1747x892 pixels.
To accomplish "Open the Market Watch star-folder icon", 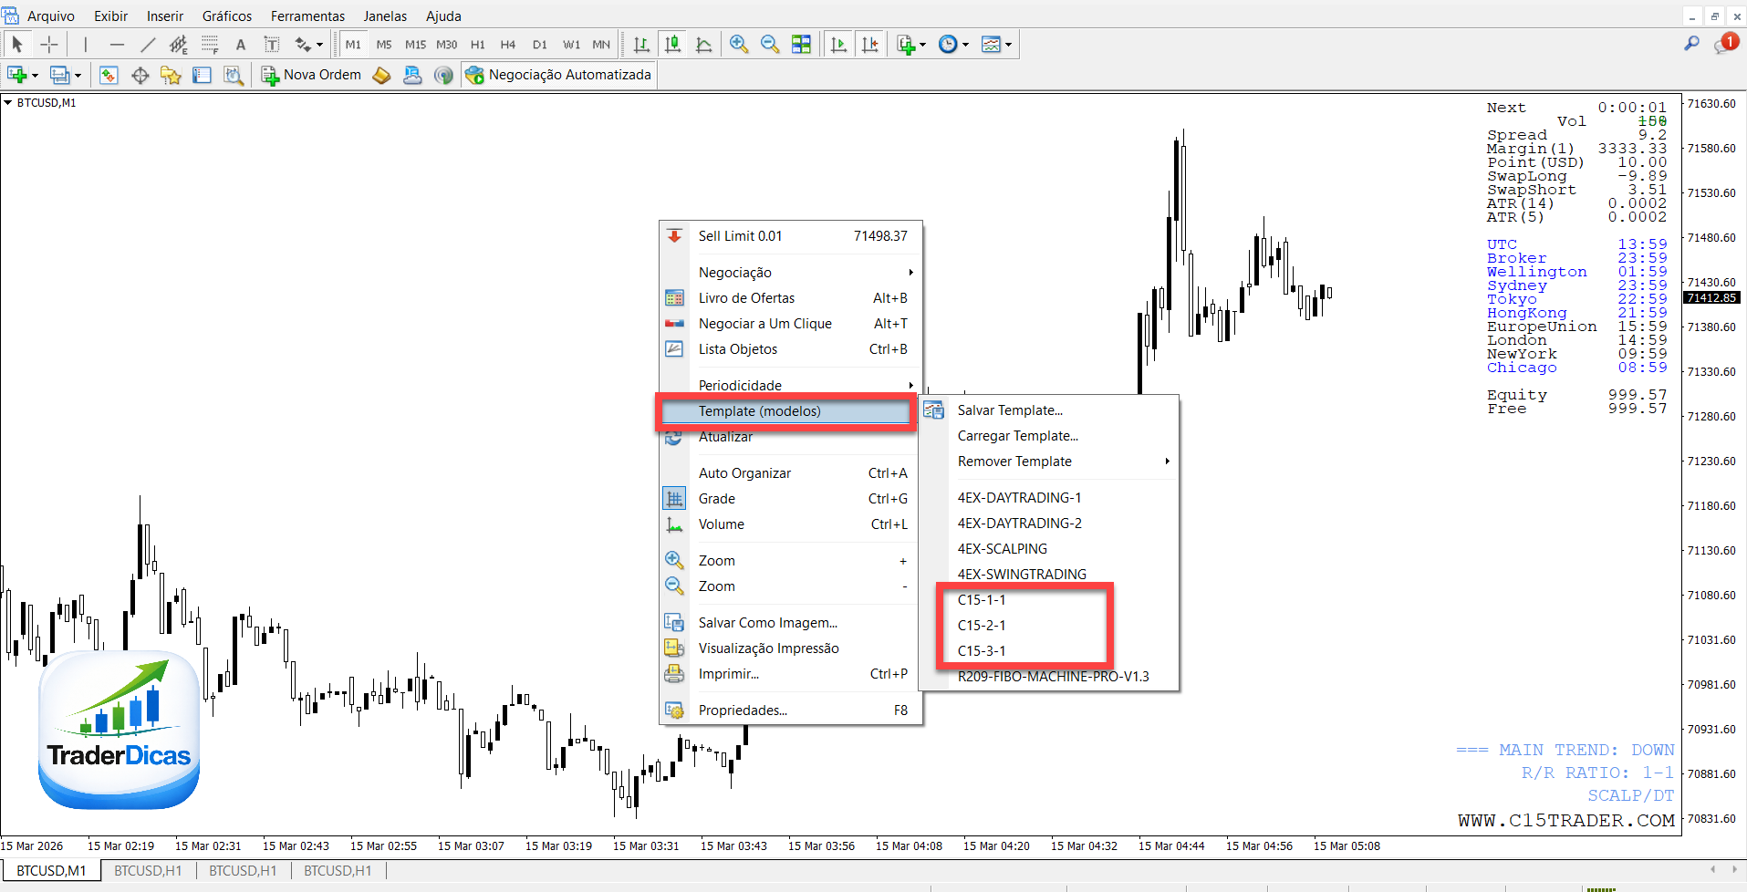I will click(171, 75).
